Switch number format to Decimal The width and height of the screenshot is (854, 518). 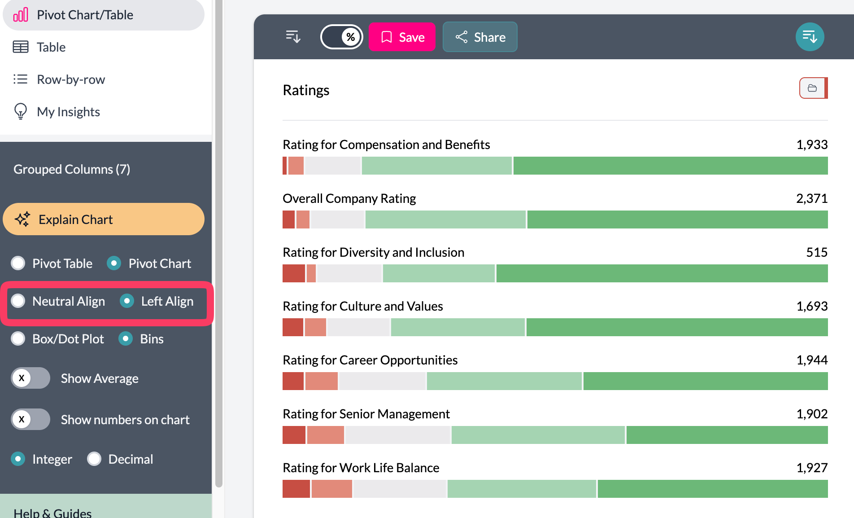(x=94, y=459)
